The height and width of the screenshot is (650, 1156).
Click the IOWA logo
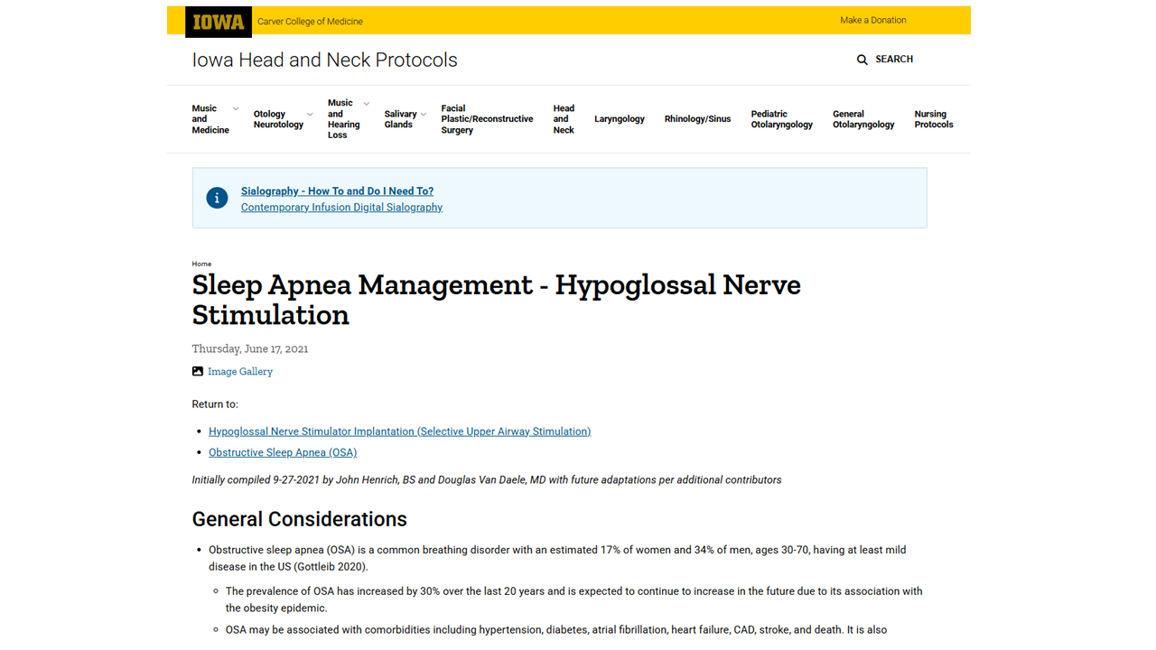(219, 22)
